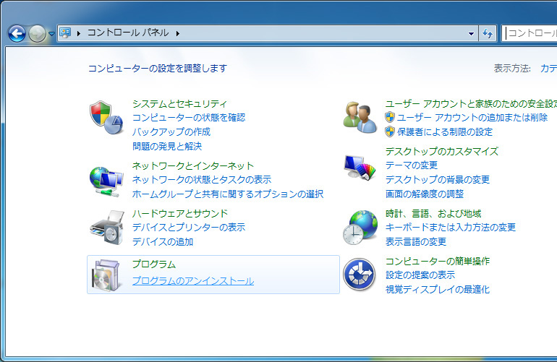
Task: Open 問題の発見と解決 link
Action: pyautogui.click(x=167, y=146)
